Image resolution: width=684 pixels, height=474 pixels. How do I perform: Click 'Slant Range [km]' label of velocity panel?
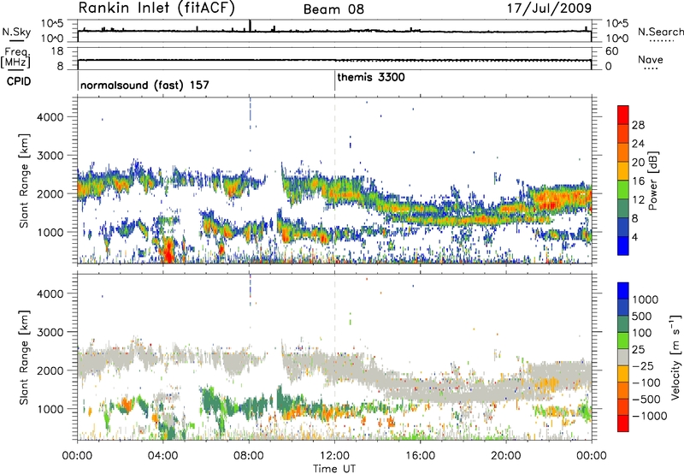pos(24,357)
